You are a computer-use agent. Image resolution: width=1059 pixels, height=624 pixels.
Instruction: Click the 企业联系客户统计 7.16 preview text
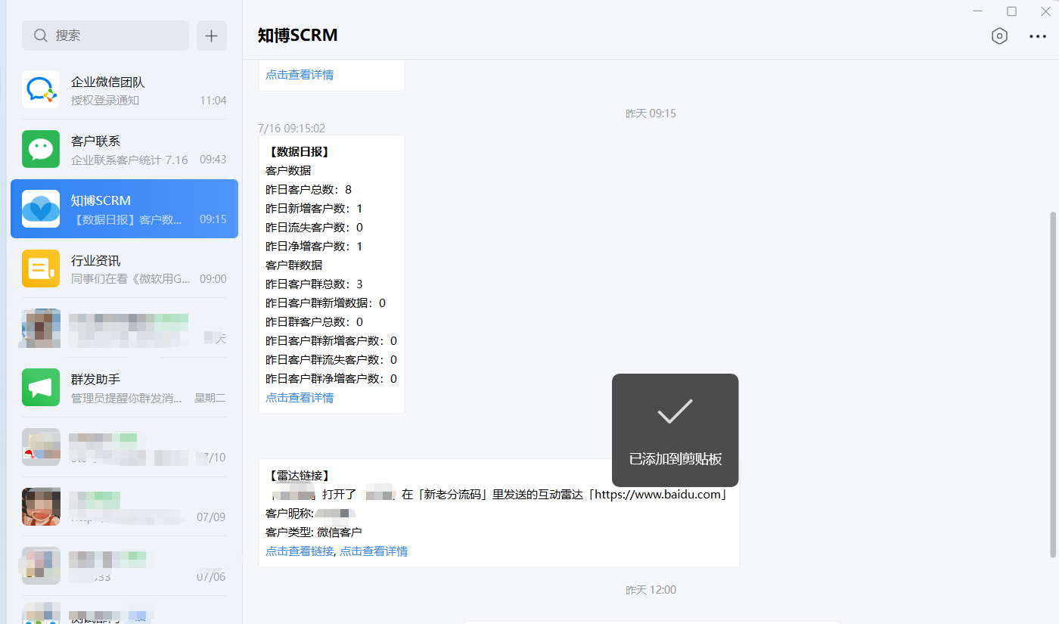[129, 160]
